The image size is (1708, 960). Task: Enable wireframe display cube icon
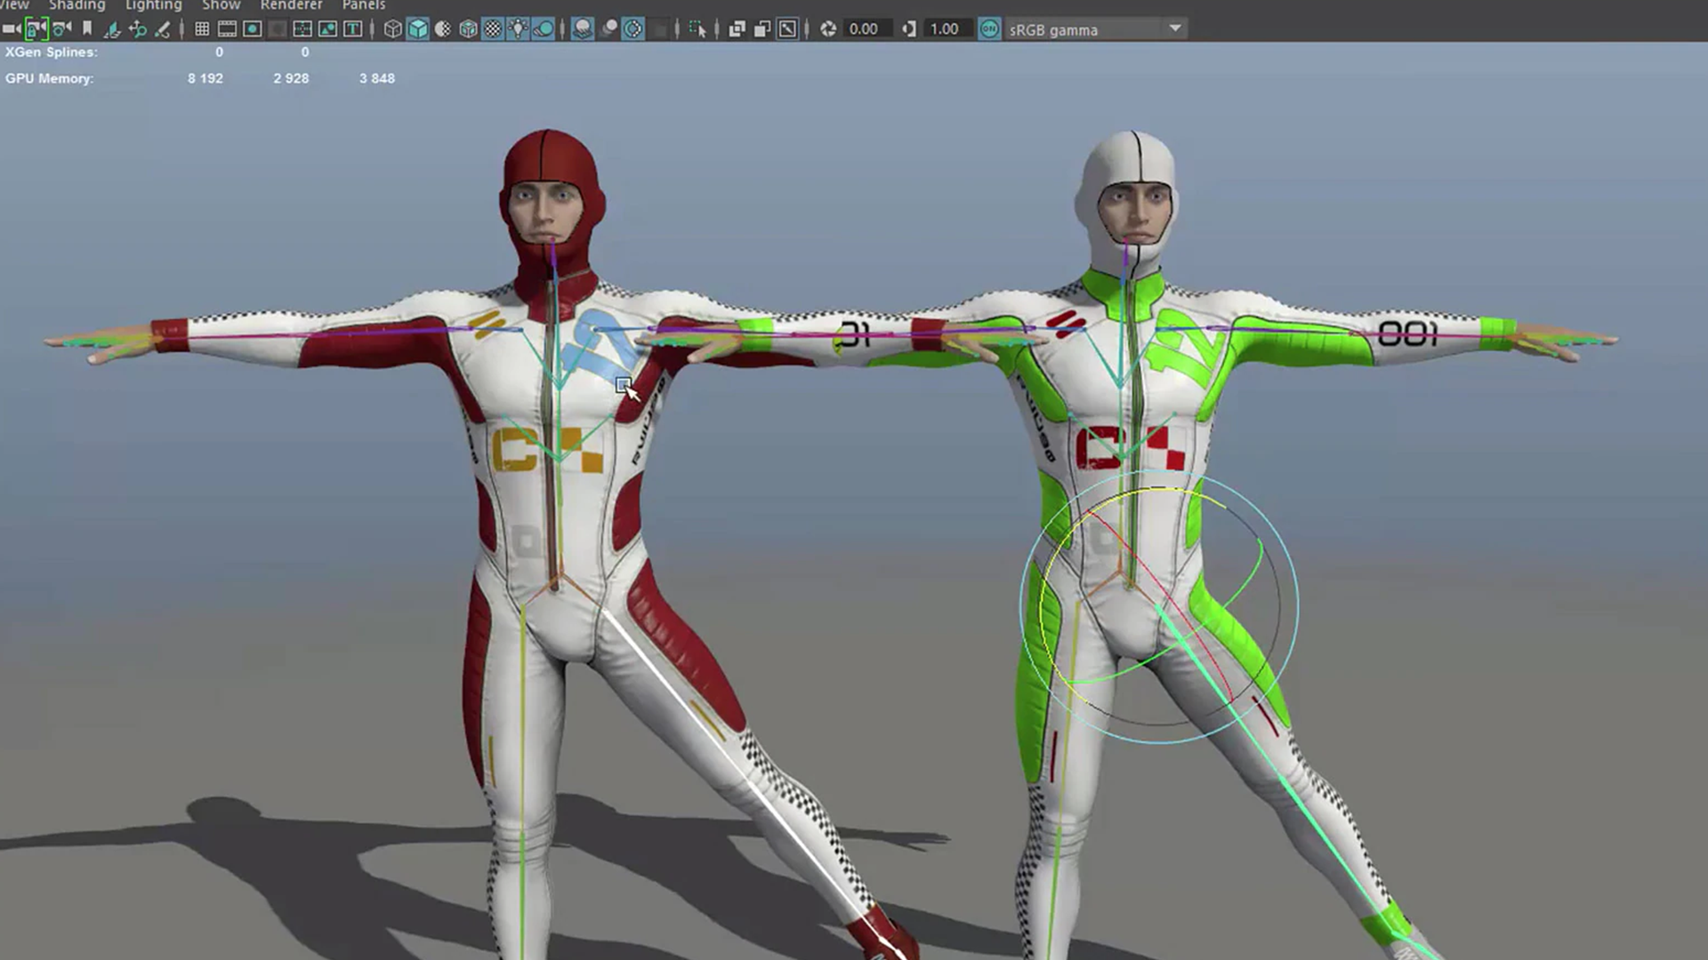(392, 29)
